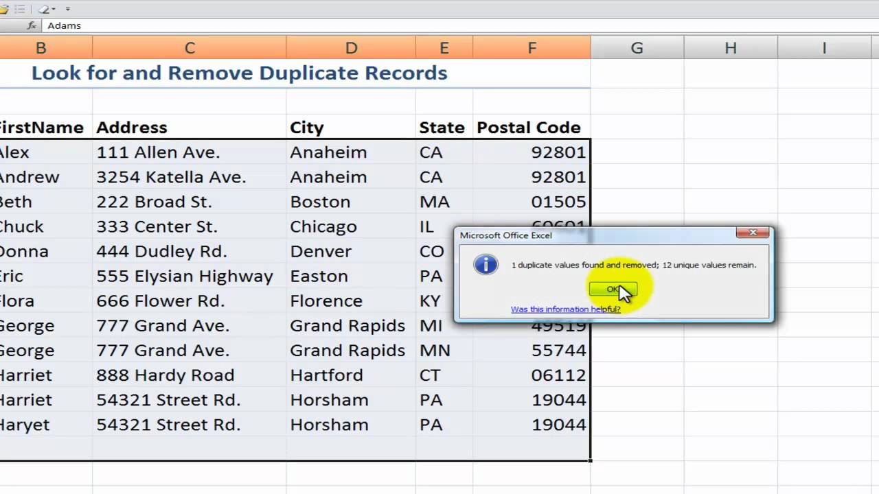Select column F header
The height and width of the screenshot is (494, 879).
[532, 48]
